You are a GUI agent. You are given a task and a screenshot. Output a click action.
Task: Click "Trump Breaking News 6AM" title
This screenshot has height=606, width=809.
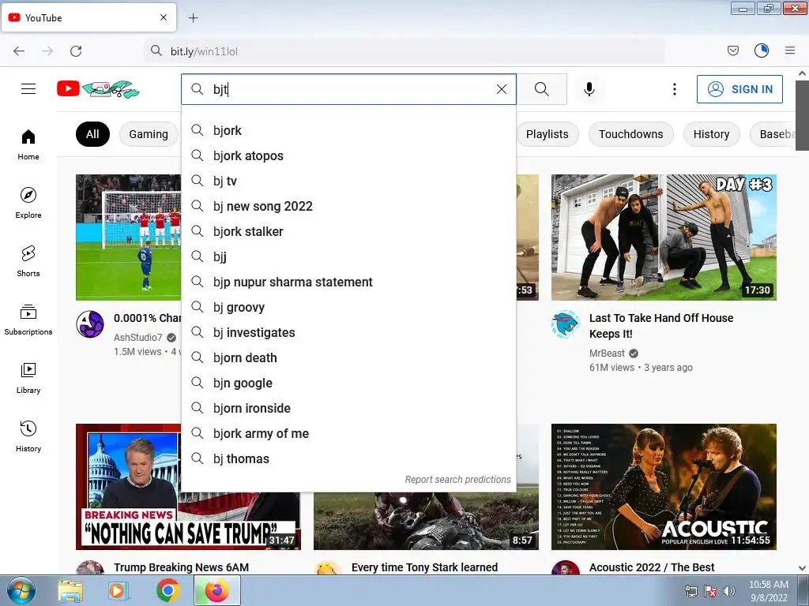click(x=181, y=567)
